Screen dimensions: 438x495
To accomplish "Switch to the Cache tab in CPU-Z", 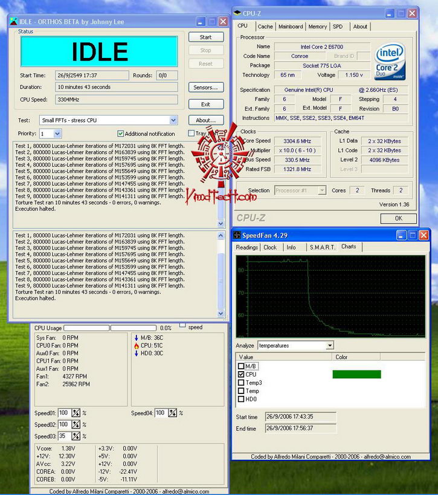I will (x=265, y=27).
